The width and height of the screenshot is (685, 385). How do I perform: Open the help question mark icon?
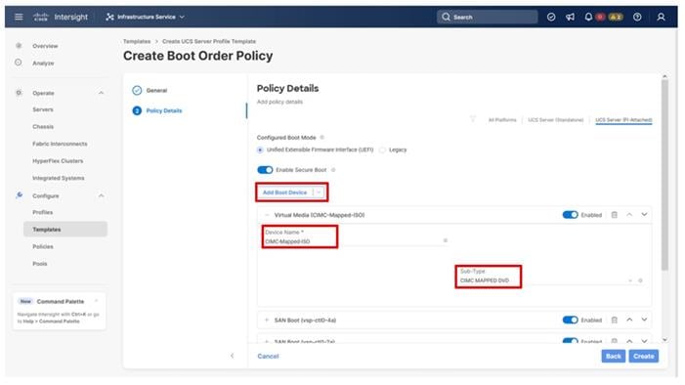637,17
